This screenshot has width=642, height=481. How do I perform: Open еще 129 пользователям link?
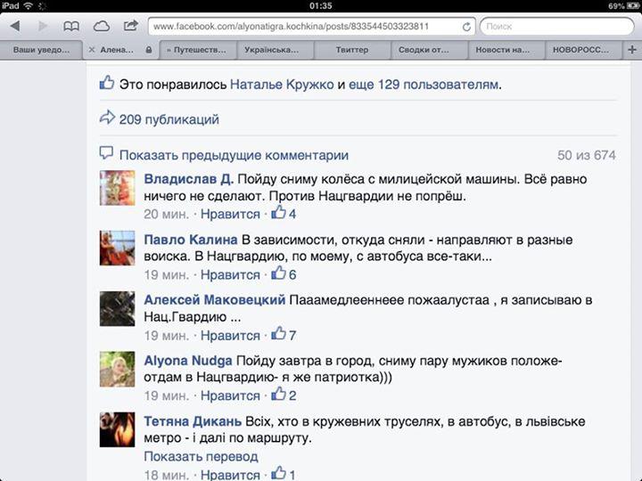click(424, 85)
